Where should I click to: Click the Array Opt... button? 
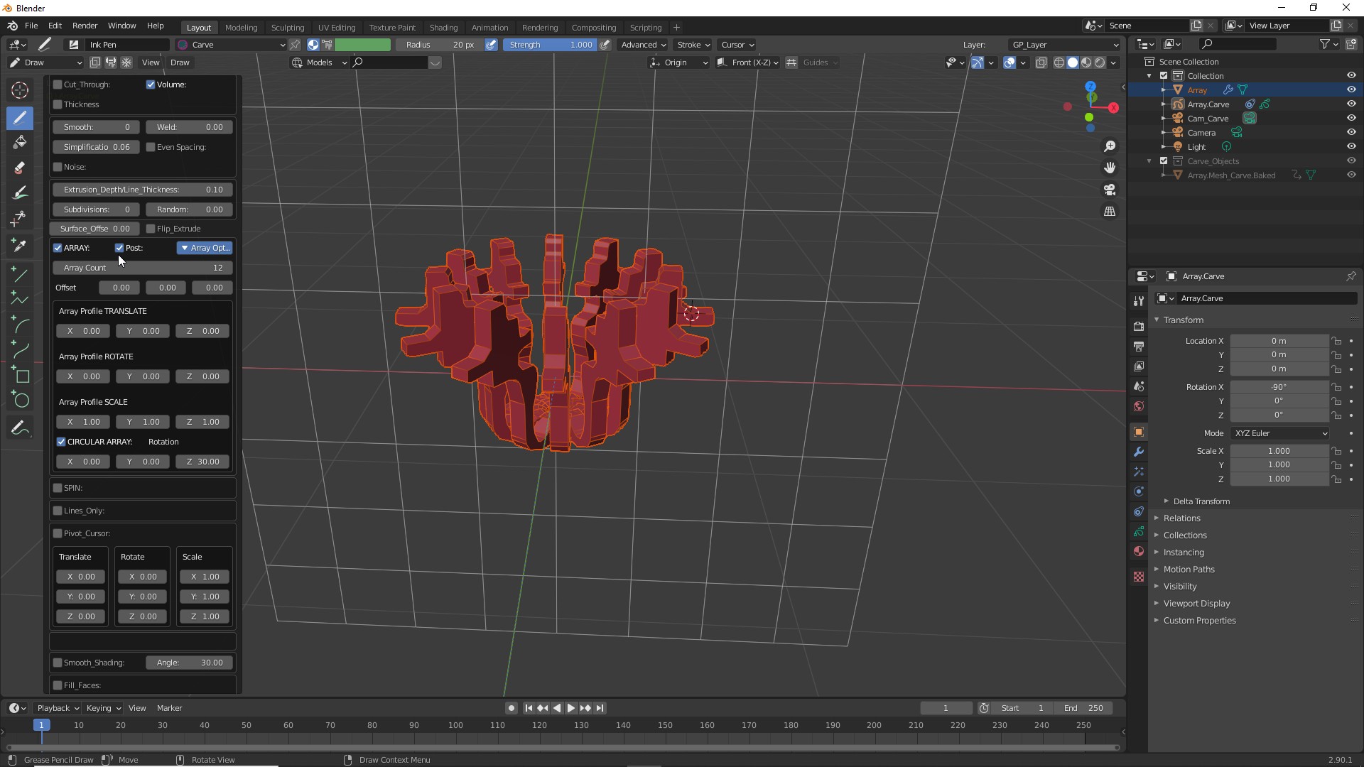(205, 248)
